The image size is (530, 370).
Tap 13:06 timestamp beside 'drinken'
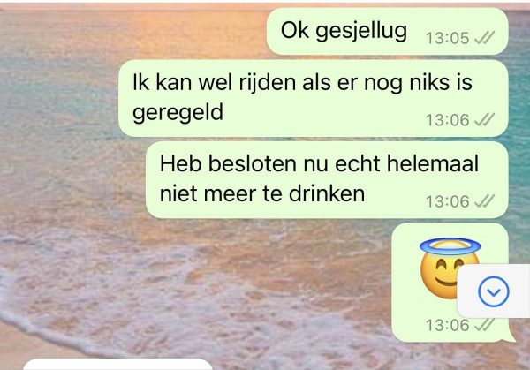point(447,201)
